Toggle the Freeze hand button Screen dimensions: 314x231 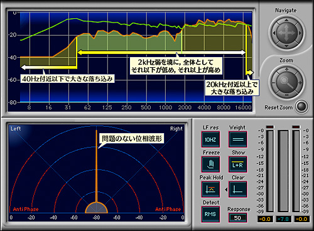click(210, 164)
